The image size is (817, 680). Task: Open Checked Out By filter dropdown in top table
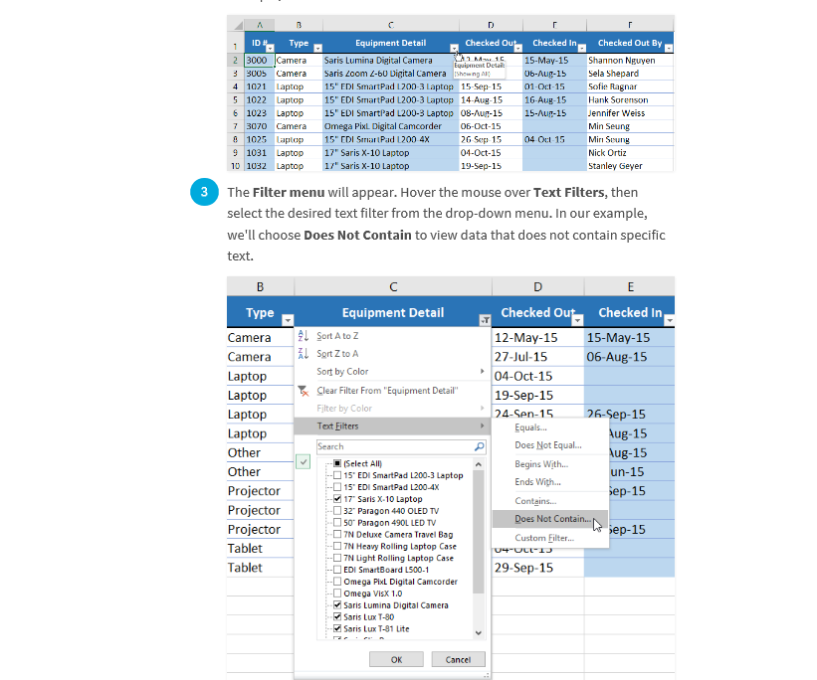tap(669, 48)
